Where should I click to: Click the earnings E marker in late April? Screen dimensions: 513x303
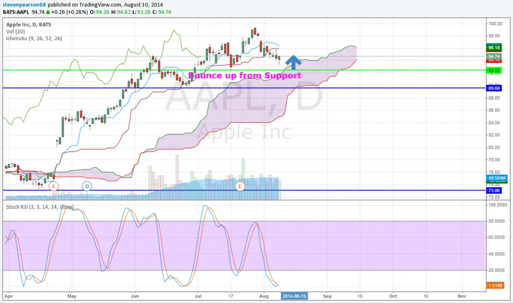click(53, 186)
